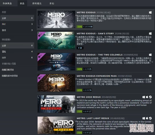The height and width of the screenshot is (135, 155).
Task: Click METRO 2033 REDUX title
Action: point(89,97)
